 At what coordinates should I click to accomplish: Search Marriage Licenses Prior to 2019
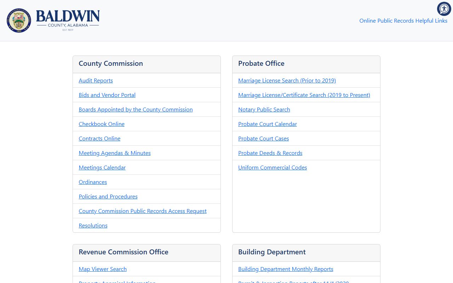pyautogui.click(x=287, y=81)
